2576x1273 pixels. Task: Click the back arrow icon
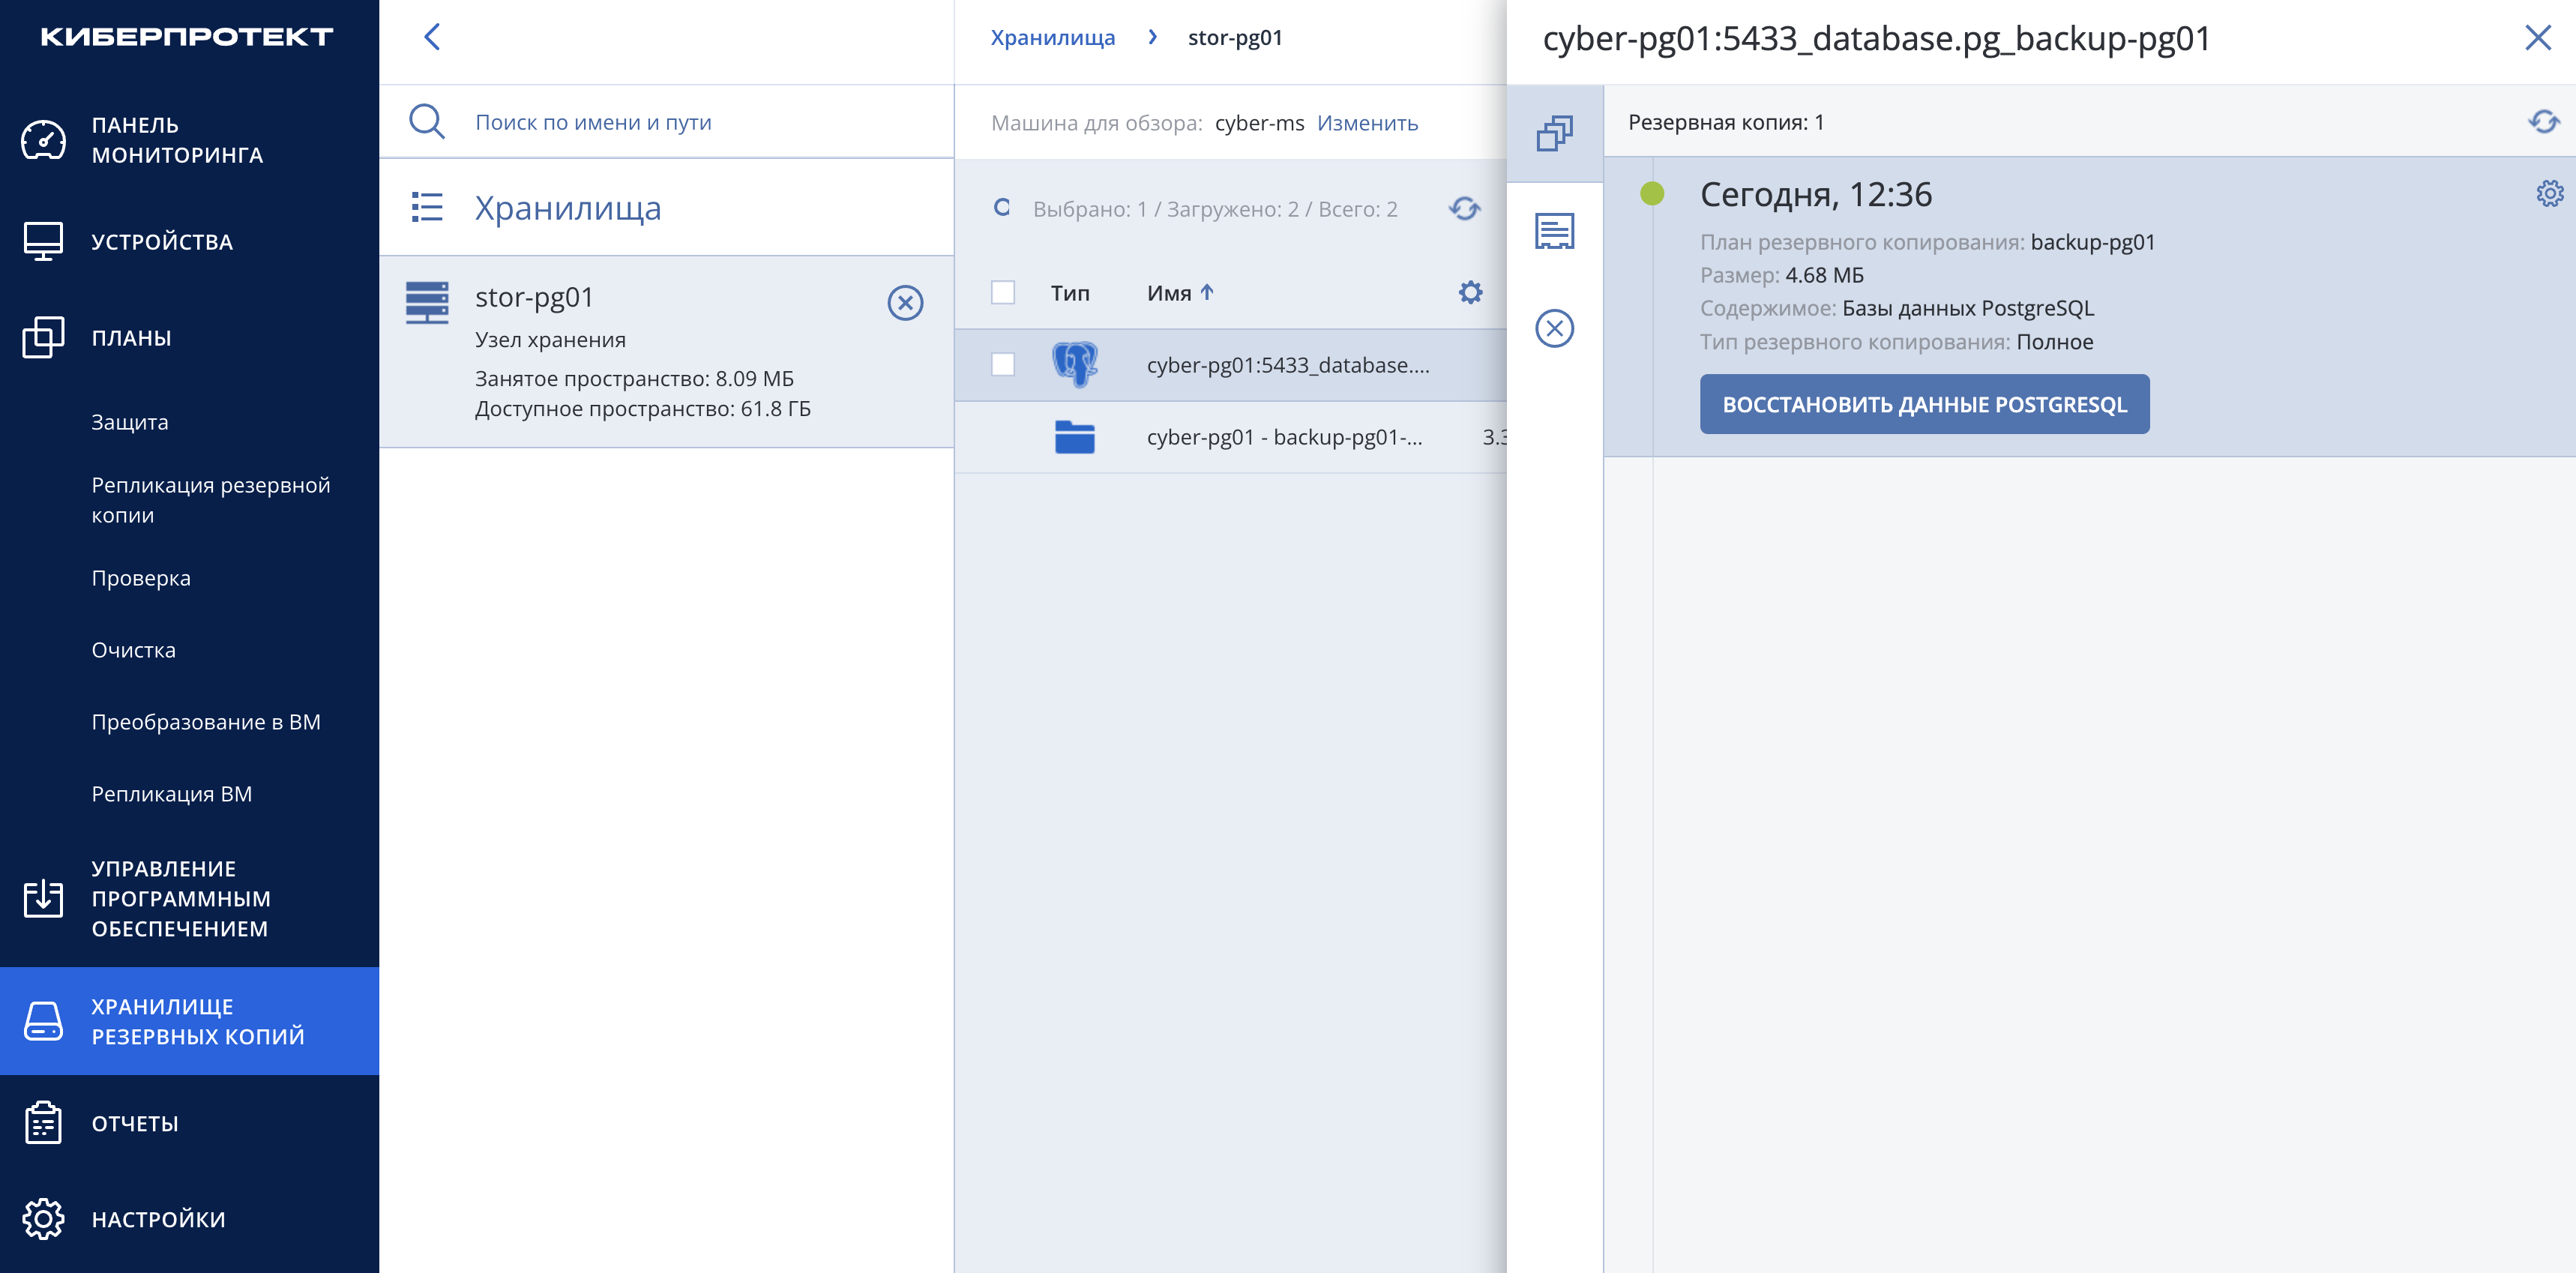[432, 38]
